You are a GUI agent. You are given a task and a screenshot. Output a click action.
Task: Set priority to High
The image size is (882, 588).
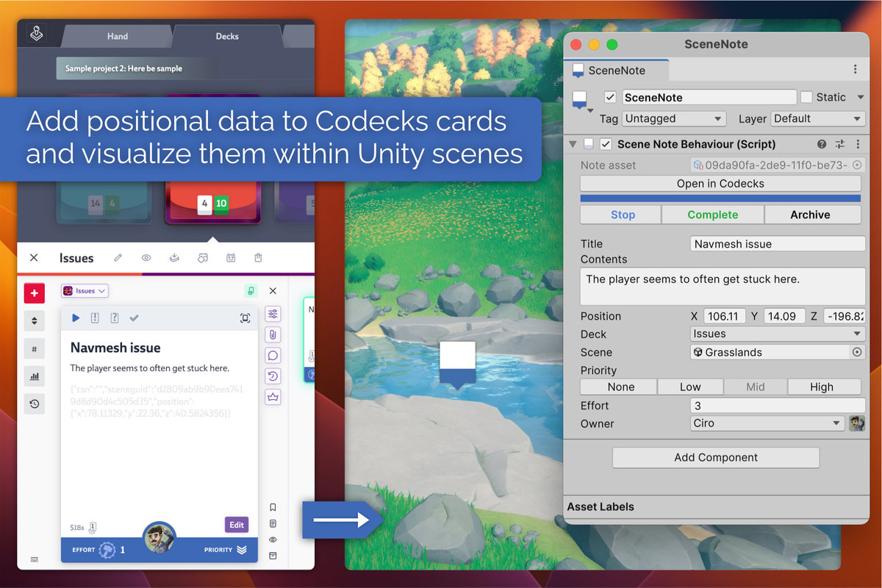(824, 387)
